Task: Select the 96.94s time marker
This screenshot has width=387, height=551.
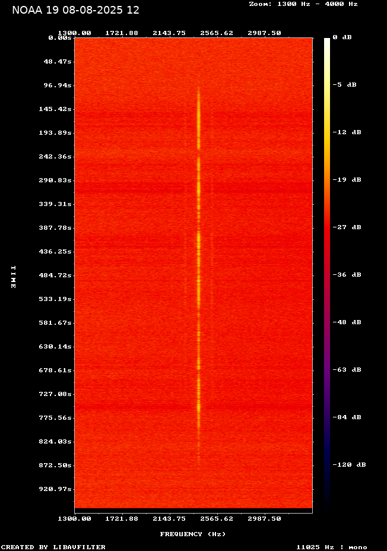Action: coord(56,85)
